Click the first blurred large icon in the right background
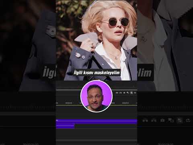The image size is (193, 145). tap(145, 120)
